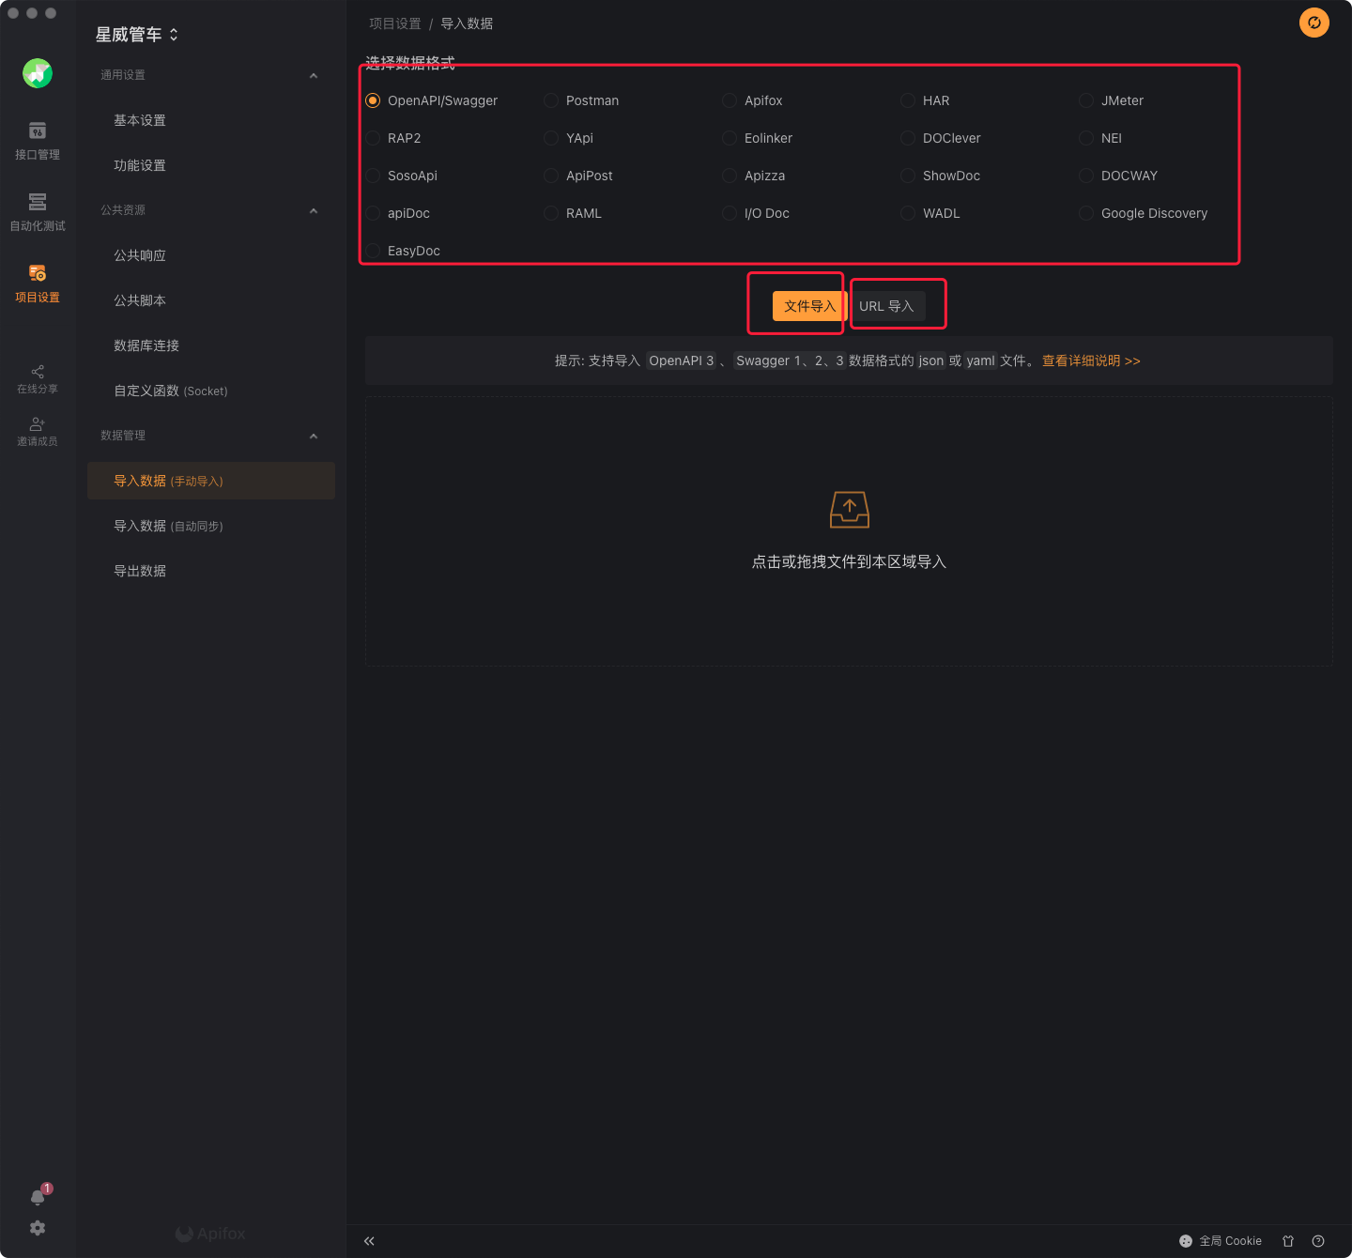Switch to the 文件导入 tab
Image resolution: width=1352 pixels, height=1258 pixels.
point(809,306)
